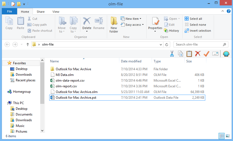Open Music under This PC
This screenshot has height=141, width=233.
pyautogui.click(x=20, y=126)
